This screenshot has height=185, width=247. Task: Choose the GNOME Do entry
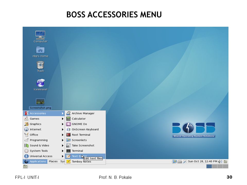tap(85, 124)
